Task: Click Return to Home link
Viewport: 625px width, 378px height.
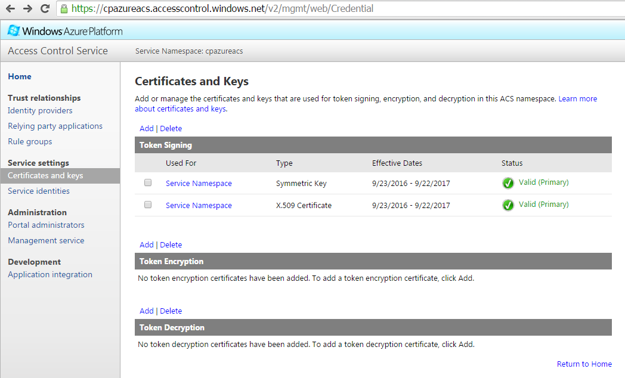Action: (584, 364)
